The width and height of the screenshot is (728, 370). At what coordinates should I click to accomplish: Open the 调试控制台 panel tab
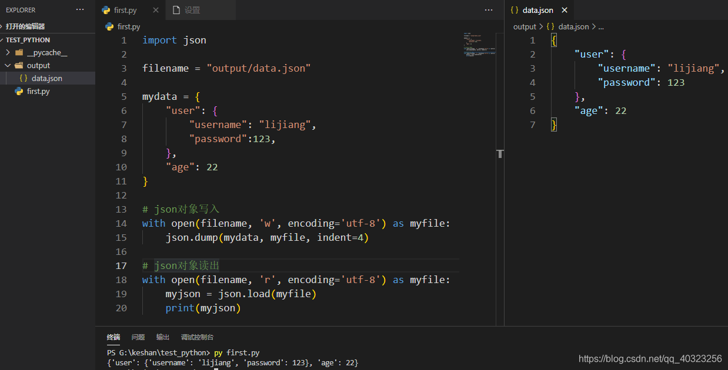click(198, 337)
